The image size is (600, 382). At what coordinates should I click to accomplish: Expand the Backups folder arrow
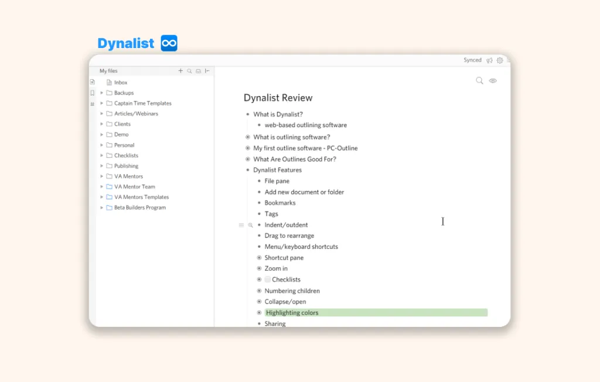pyautogui.click(x=101, y=93)
